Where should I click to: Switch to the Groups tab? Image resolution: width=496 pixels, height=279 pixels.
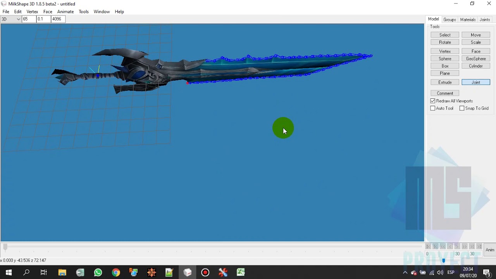[x=449, y=20]
